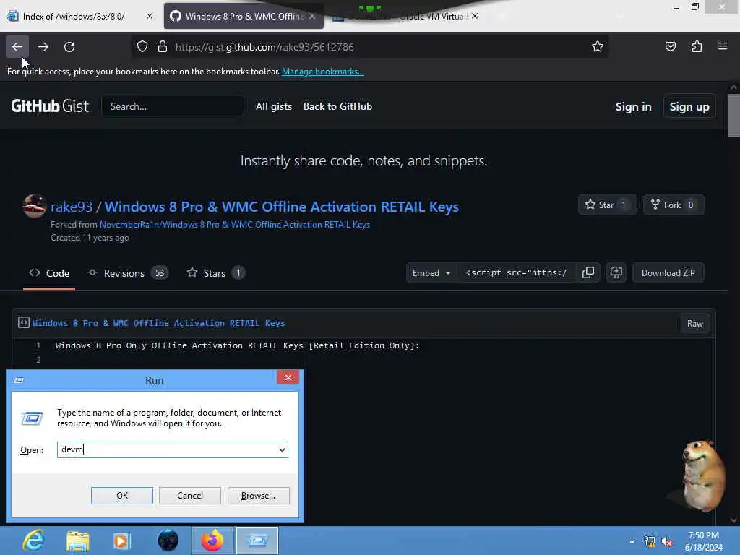Close the Index of /windows tab
Viewport: 740px width, 555px height.
(x=149, y=16)
